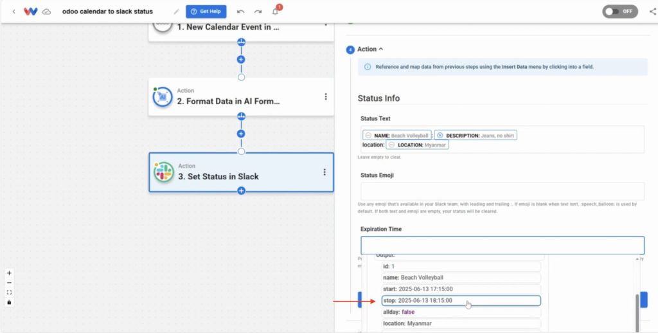Click the share icon at top right
658x333 pixels.
[653, 12]
